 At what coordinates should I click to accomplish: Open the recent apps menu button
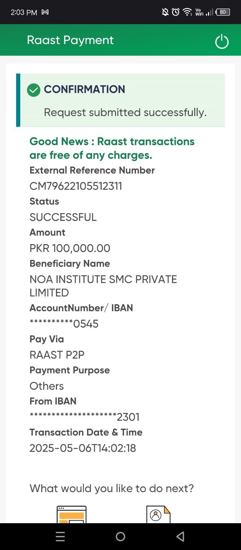click(x=60, y=537)
